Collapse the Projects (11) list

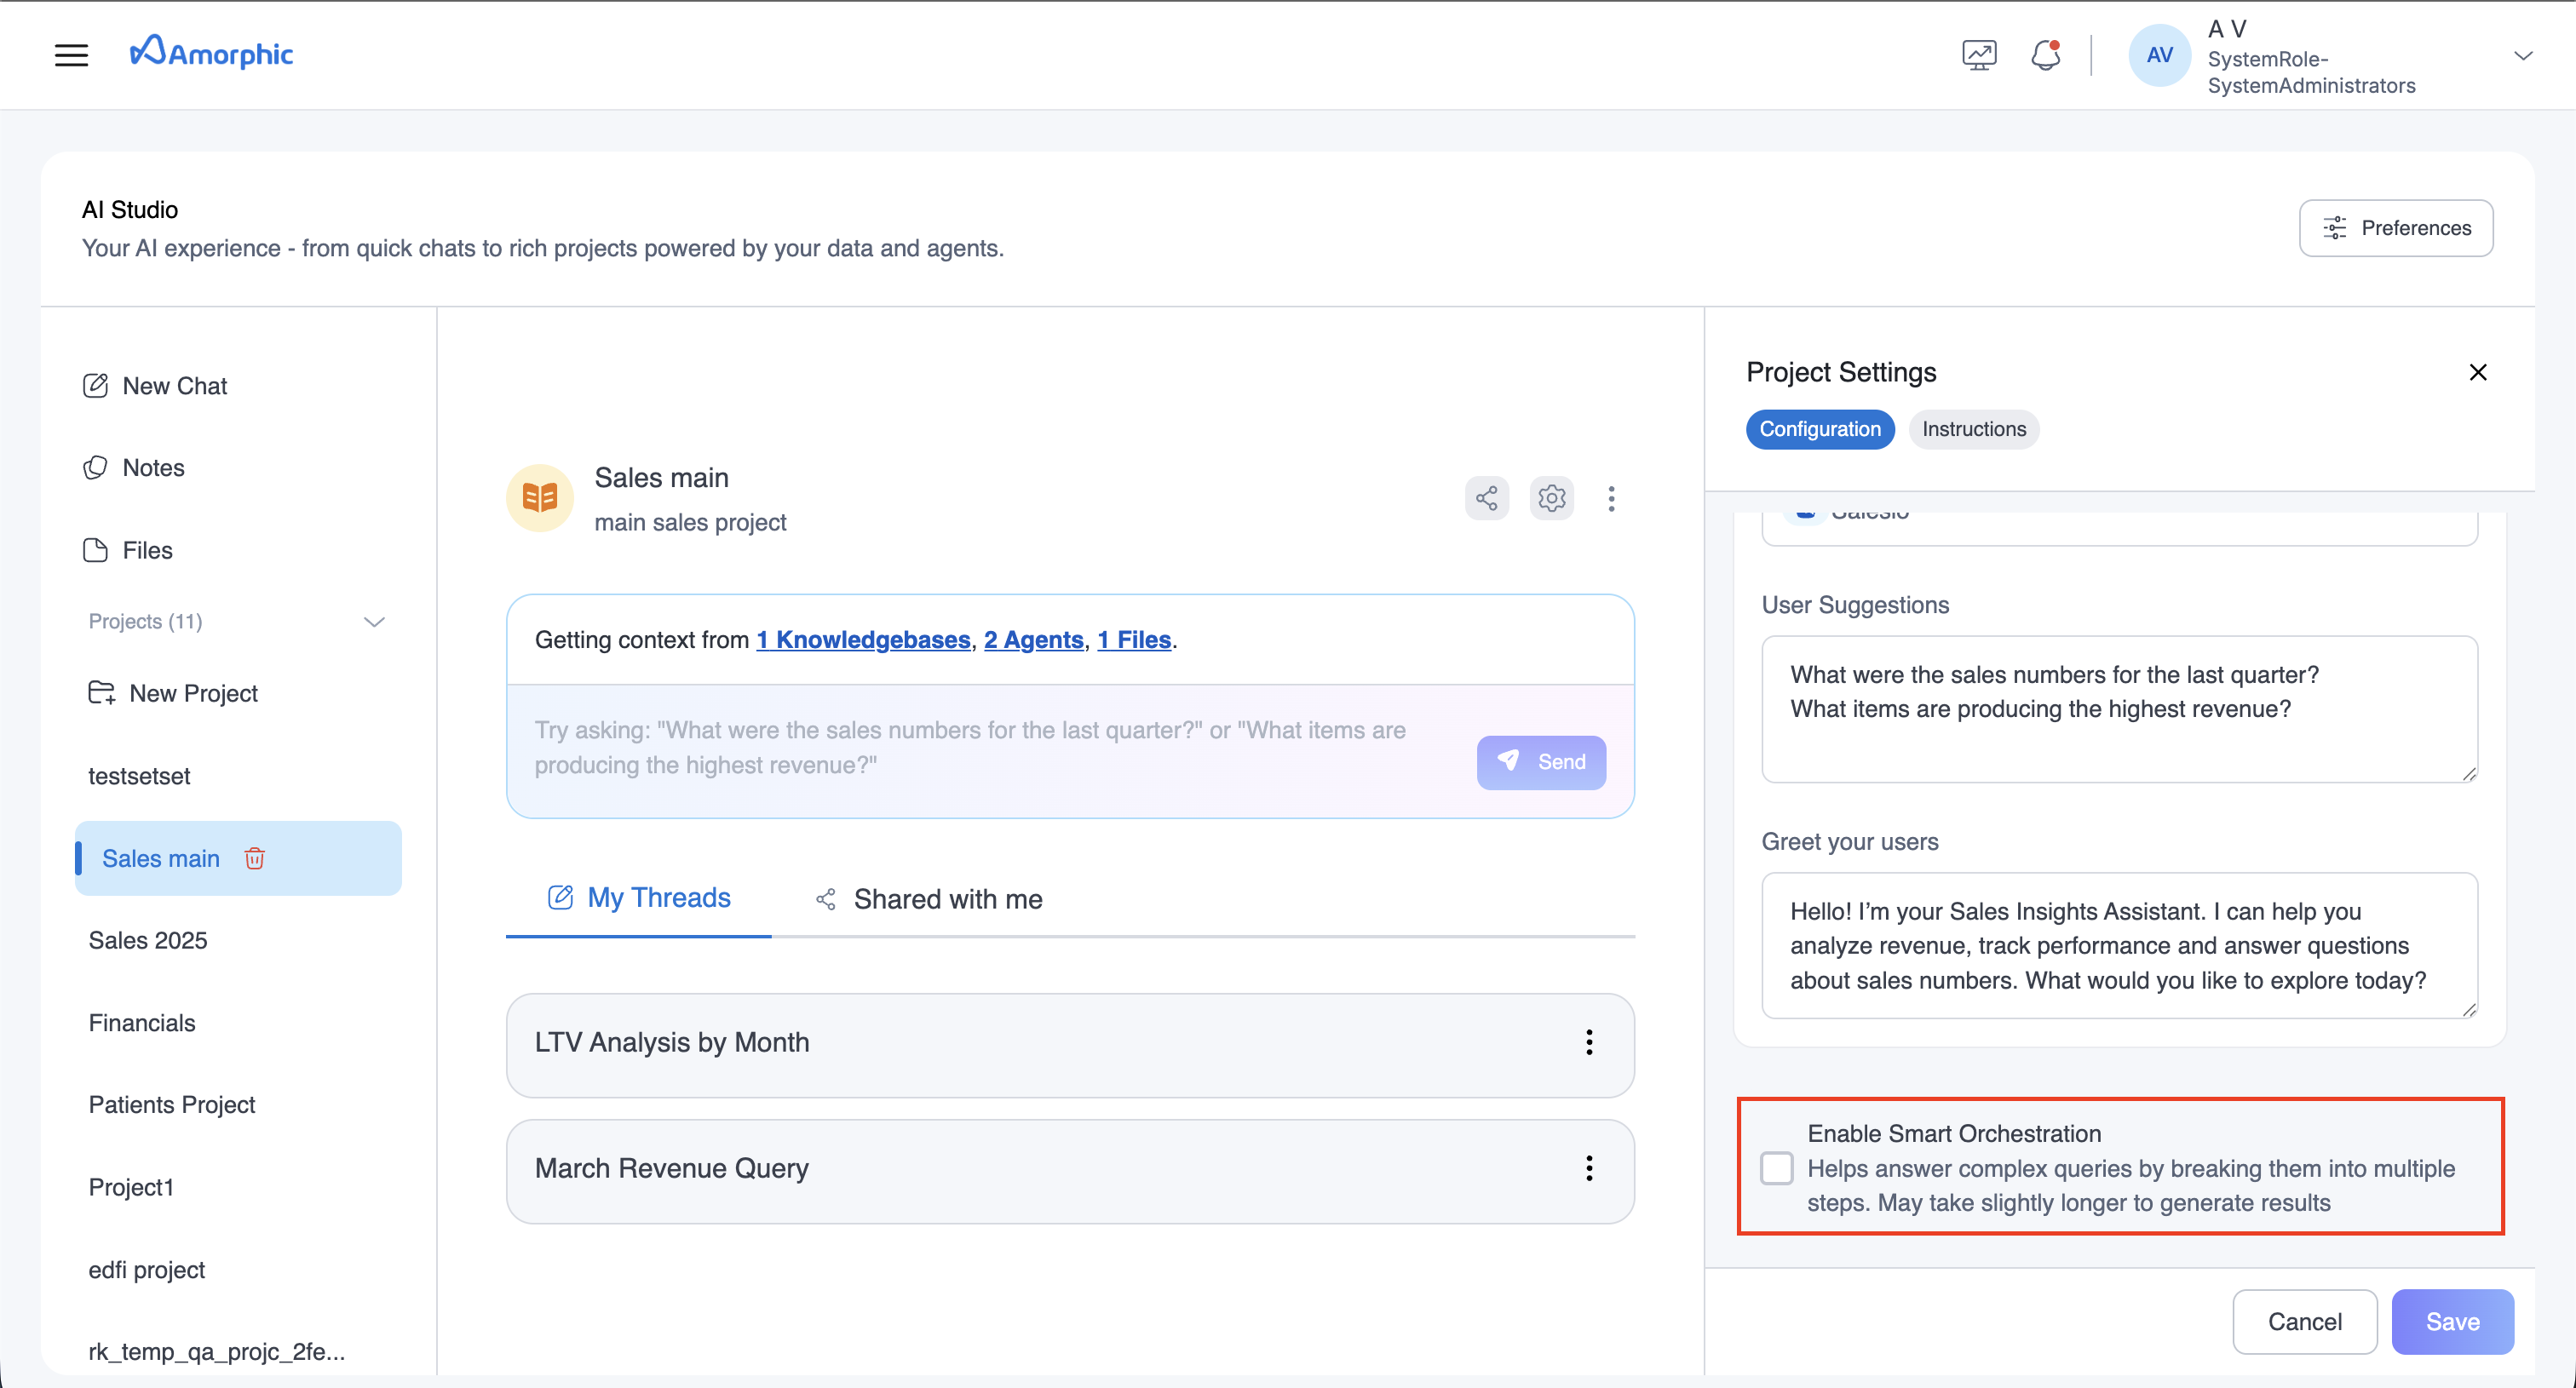pos(374,621)
